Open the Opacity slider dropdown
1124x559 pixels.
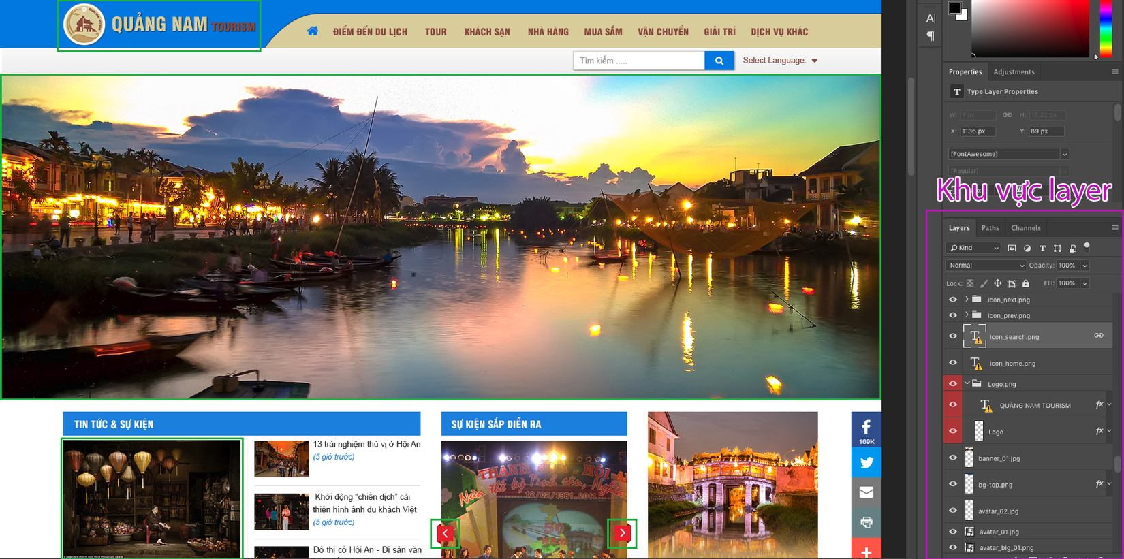point(1084,266)
